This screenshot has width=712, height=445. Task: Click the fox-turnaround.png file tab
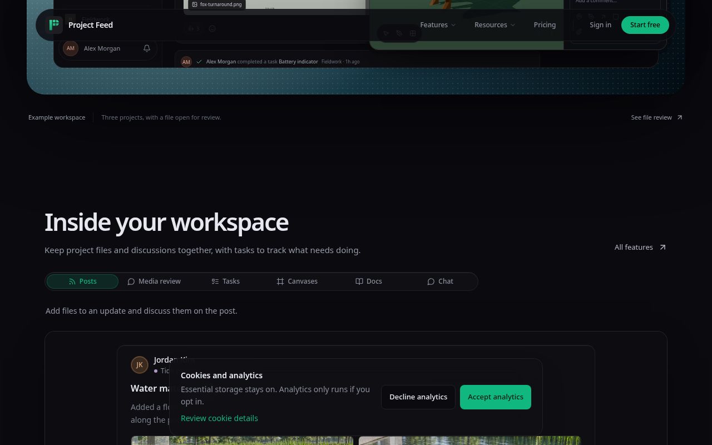[217, 4]
